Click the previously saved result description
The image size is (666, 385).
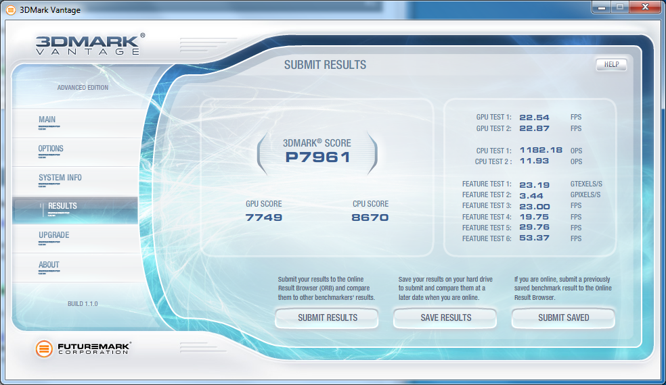point(563,288)
